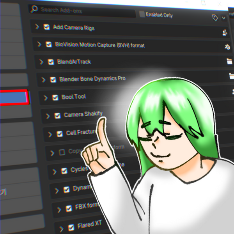Screen dimensions: 234x234
Task: Enable the unchecked Copy add-on checkbox
Action: pyautogui.click(x=62, y=152)
